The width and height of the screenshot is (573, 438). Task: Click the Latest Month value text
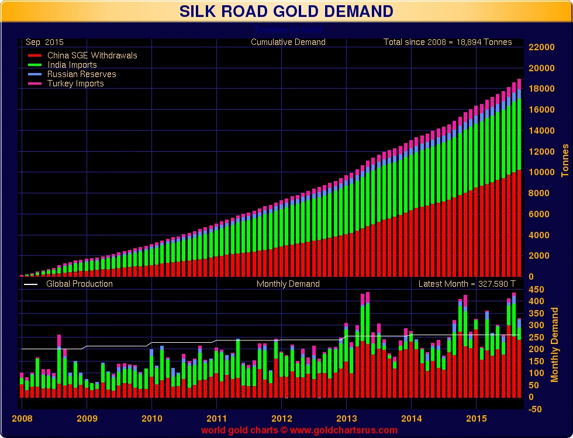(x=467, y=284)
